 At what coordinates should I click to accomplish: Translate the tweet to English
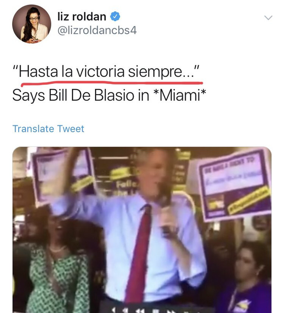tap(48, 129)
